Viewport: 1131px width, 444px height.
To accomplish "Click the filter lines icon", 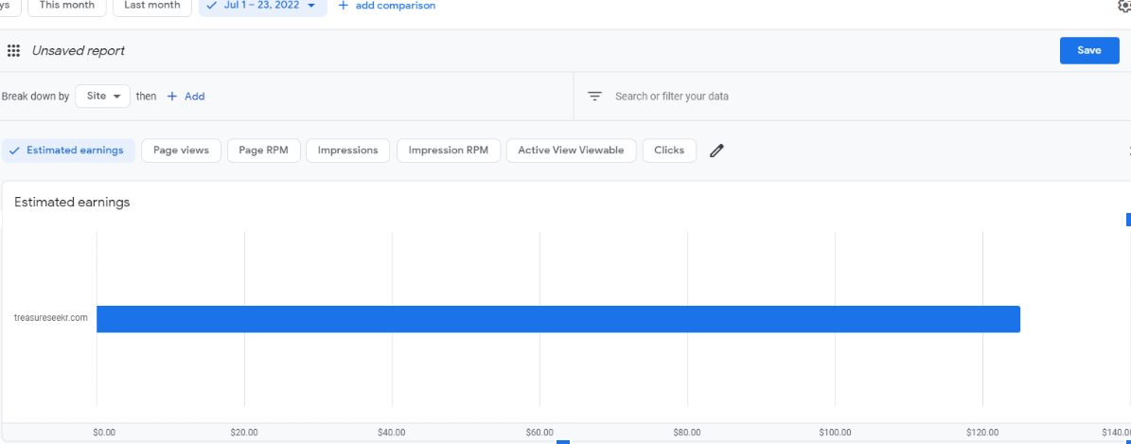I will click(x=594, y=96).
